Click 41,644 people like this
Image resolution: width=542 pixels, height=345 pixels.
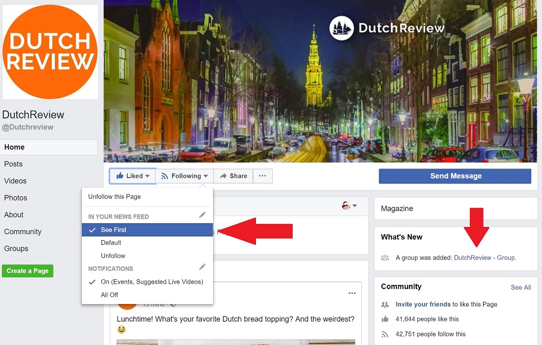427,320
